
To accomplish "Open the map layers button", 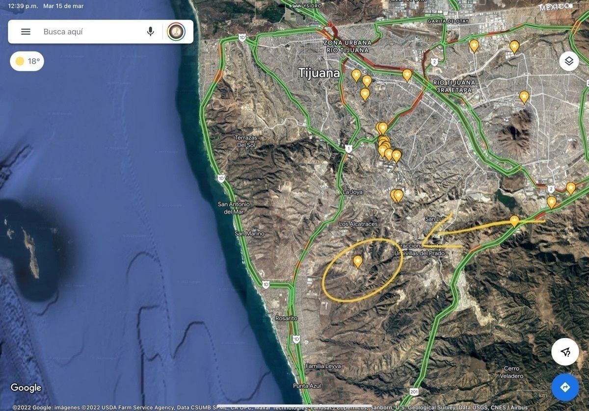I will 569,61.
